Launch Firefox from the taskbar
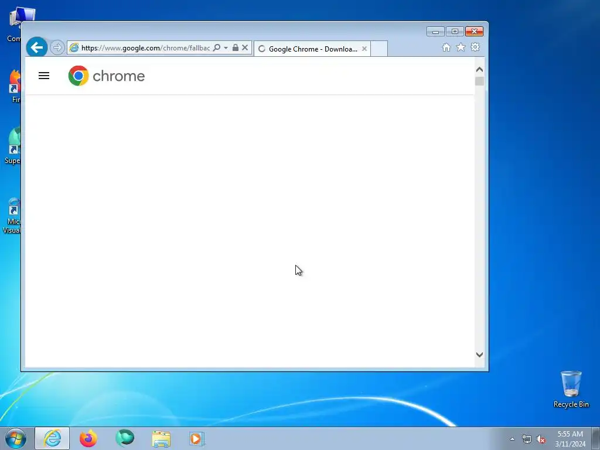Screen dimensions: 600x450 88,438
